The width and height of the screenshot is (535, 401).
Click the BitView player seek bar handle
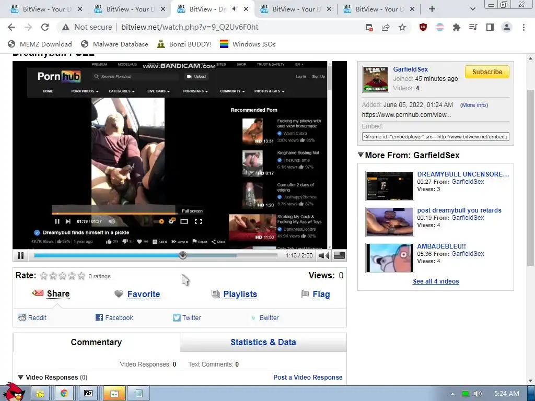(x=183, y=255)
